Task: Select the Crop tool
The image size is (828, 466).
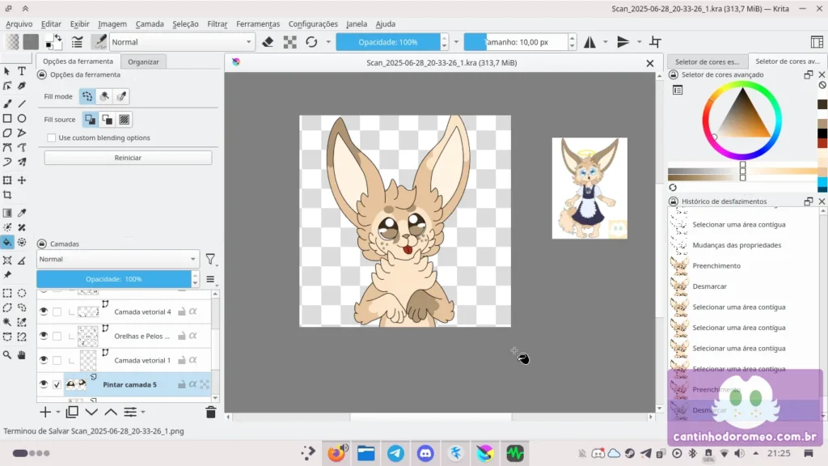Action: [7, 195]
